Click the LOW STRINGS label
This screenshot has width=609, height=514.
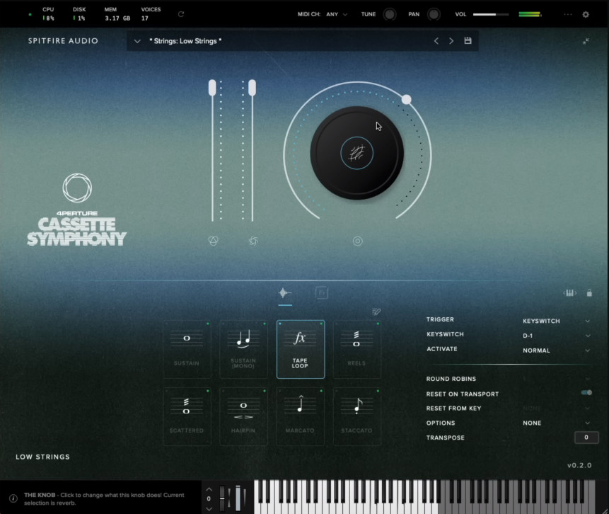click(42, 457)
